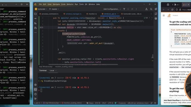The image size is (191, 107).
Task: Click the browser address bar URL
Action: click(x=187, y=10)
